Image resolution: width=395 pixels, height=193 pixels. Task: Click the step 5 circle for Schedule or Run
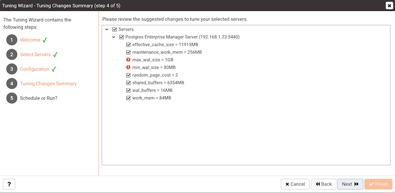click(12, 98)
